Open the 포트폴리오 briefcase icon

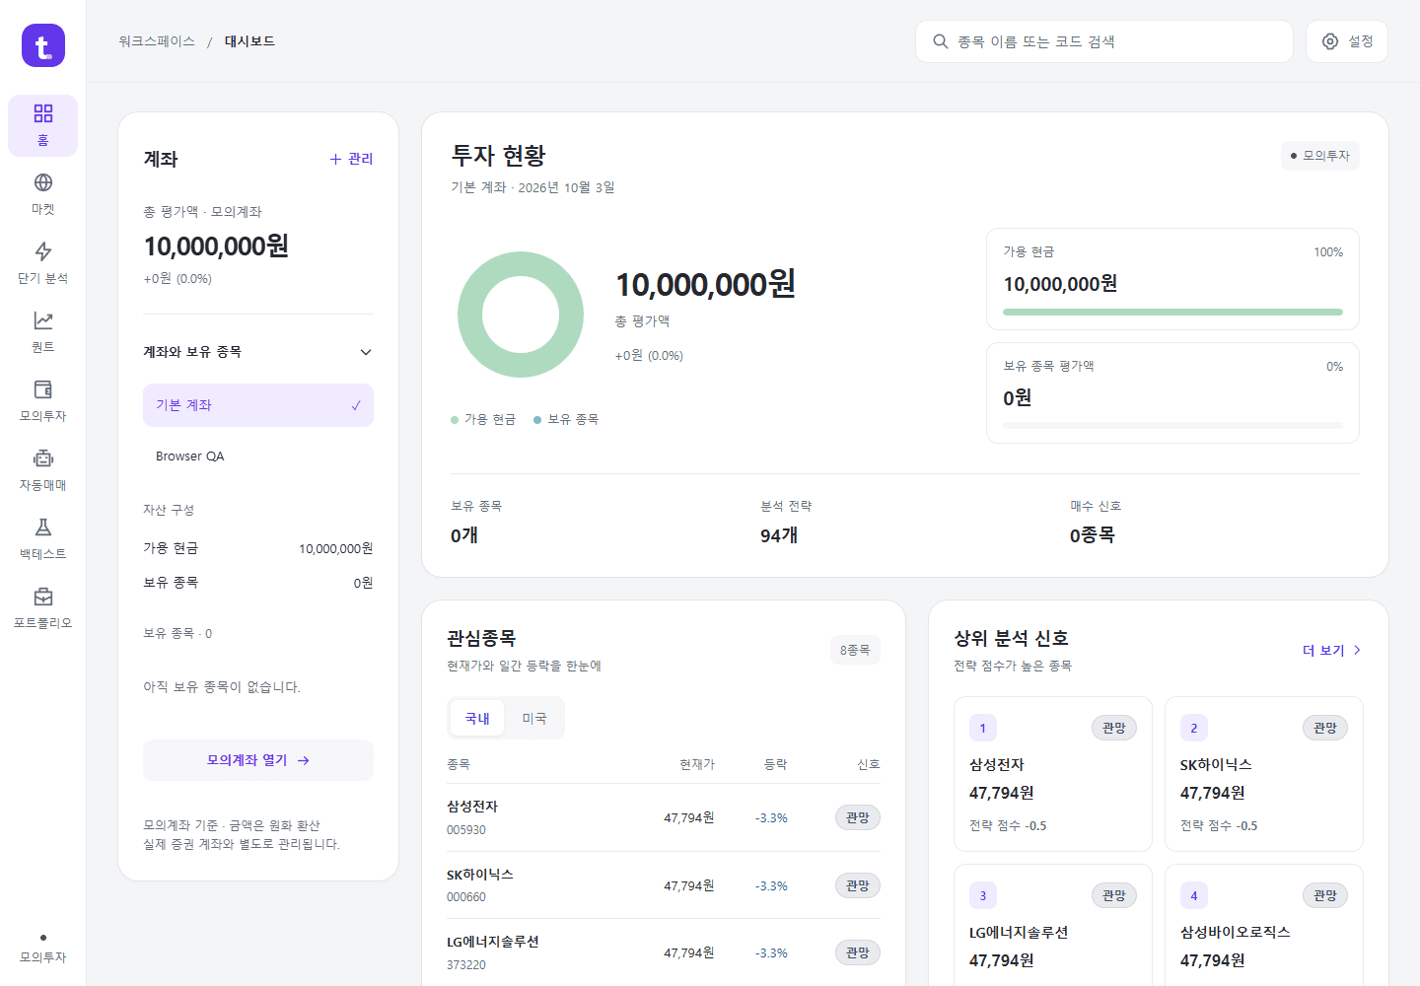pos(43,597)
